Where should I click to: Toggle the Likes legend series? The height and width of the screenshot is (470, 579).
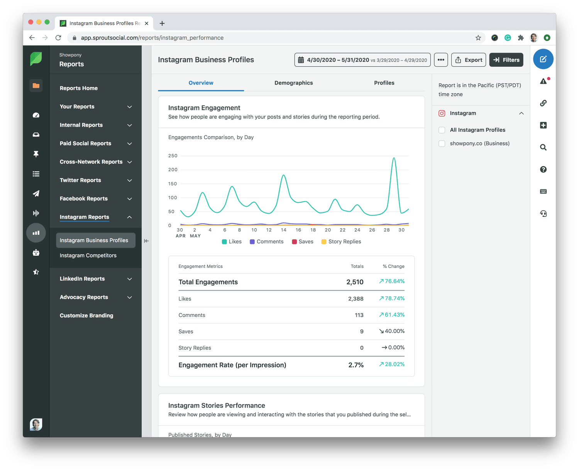click(232, 242)
